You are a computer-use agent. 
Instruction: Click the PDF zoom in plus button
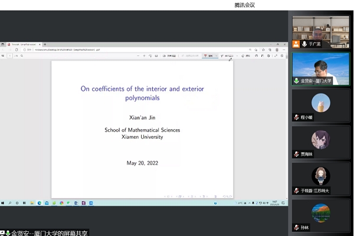point(145,55)
